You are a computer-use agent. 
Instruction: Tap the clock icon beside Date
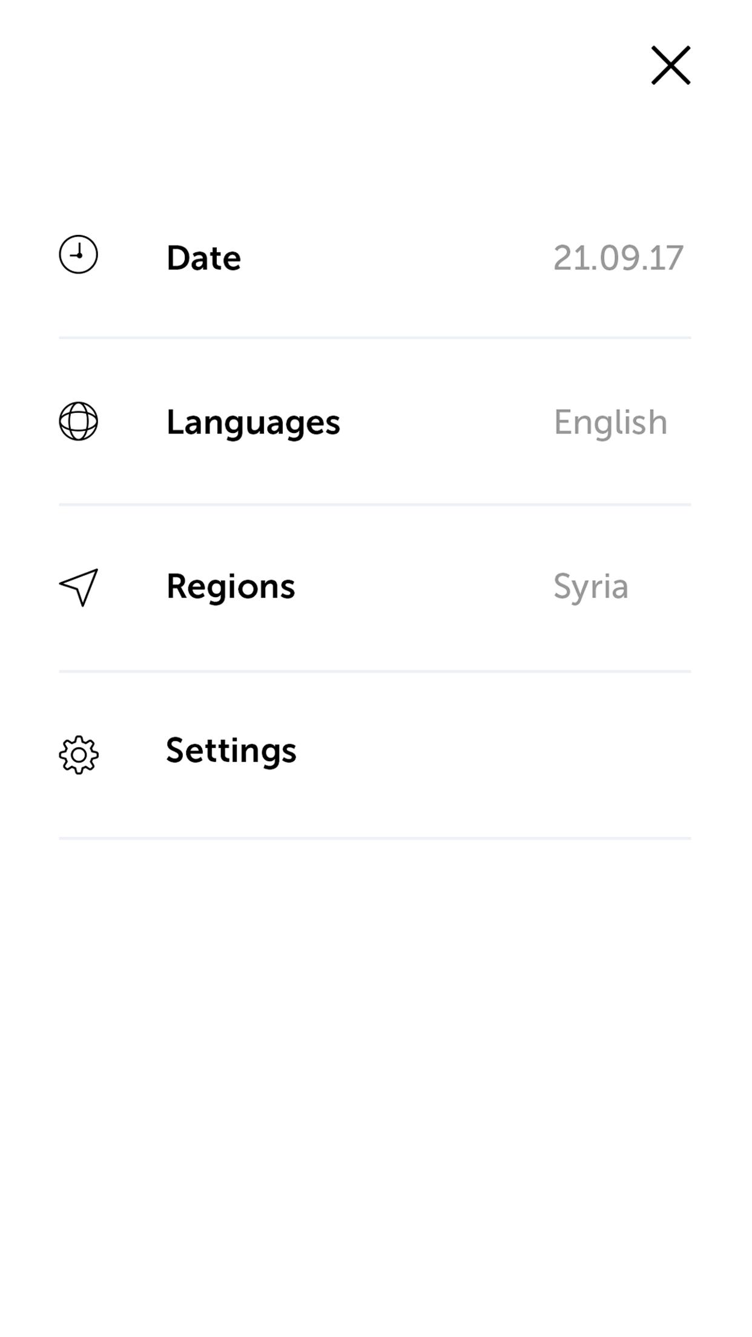click(78, 254)
